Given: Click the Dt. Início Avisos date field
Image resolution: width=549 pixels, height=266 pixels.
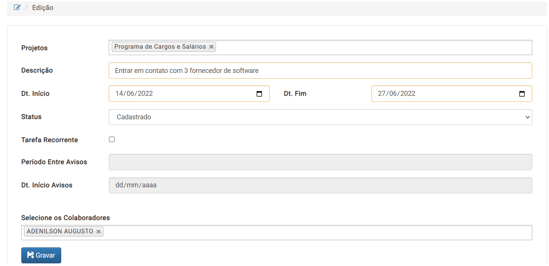Looking at the screenshot, I should click(x=320, y=185).
